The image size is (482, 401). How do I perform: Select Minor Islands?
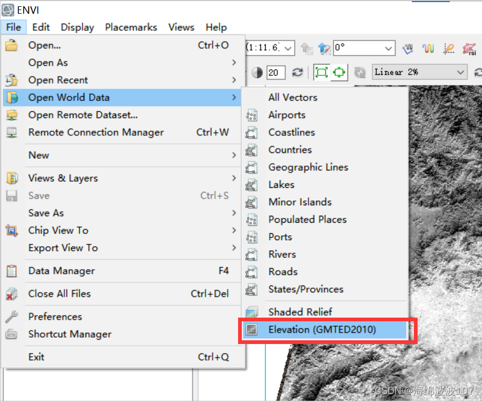[325, 202]
